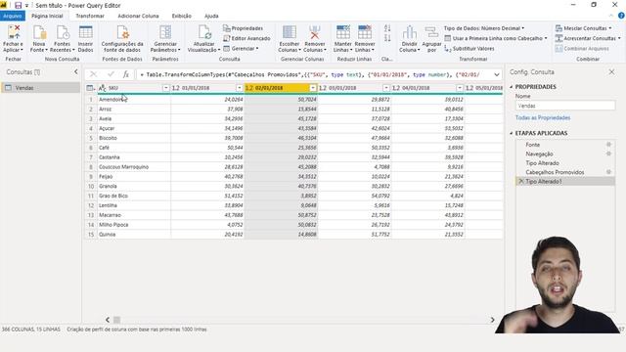
Task: Open 04/01/2018 column filter dropdown
Action: point(460,88)
